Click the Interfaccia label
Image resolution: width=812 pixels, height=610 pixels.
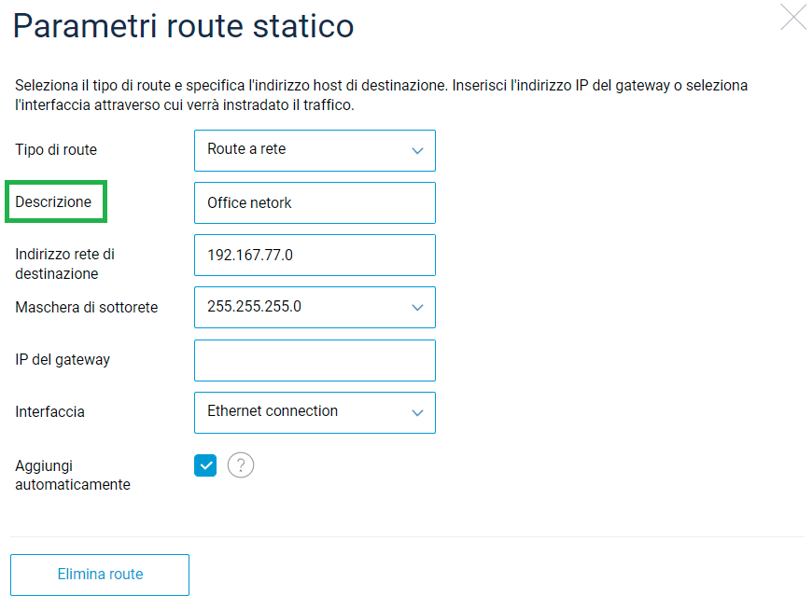[x=49, y=412]
